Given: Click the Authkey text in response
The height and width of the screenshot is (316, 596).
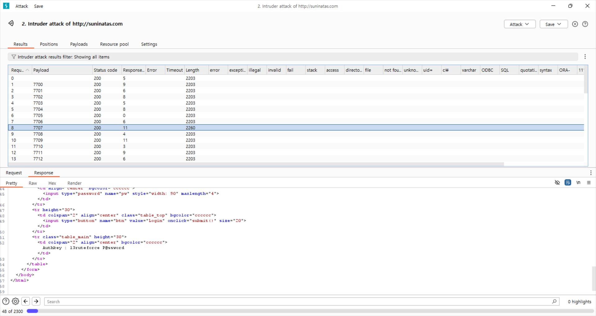Looking at the screenshot, I should pos(83,248).
